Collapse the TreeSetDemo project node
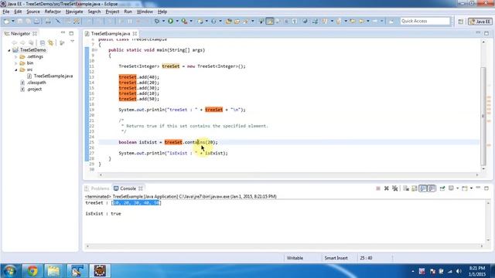 (x=9, y=50)
